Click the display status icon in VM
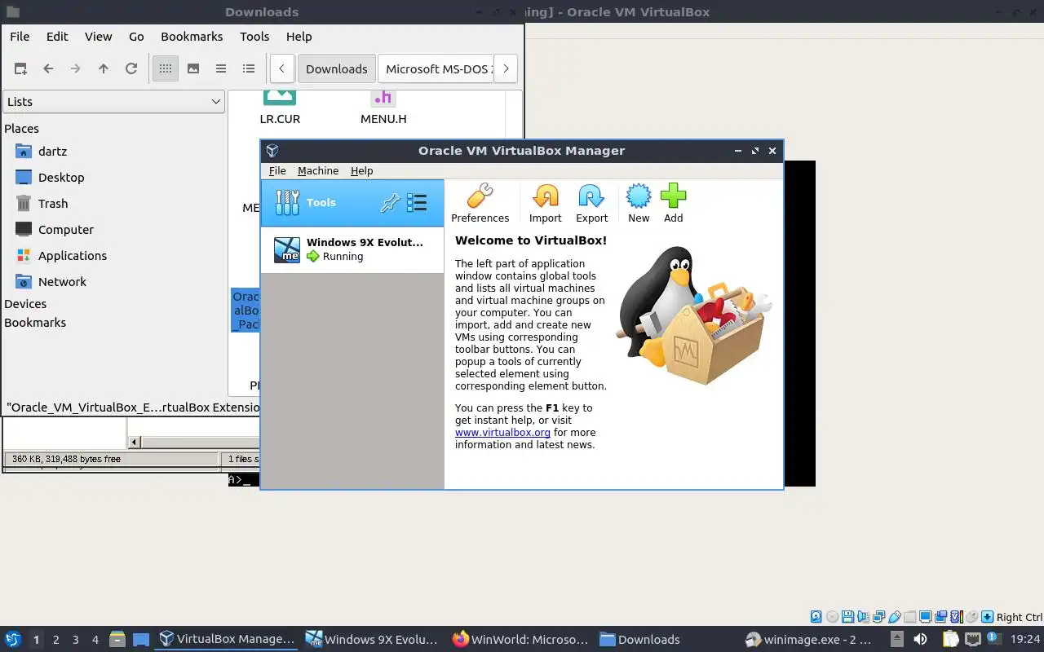1044x652 pixels. pos(926,617)
